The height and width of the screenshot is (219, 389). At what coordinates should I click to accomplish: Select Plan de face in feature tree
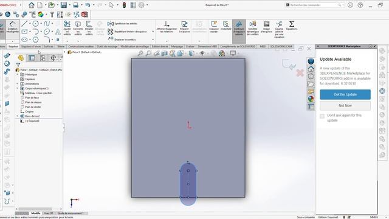click(x=32, y=97)
